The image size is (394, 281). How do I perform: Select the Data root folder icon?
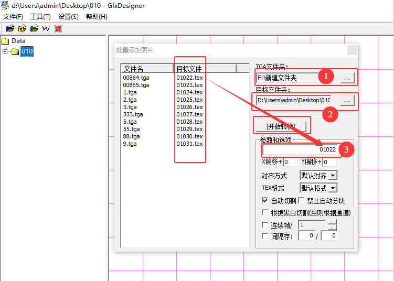5,41
